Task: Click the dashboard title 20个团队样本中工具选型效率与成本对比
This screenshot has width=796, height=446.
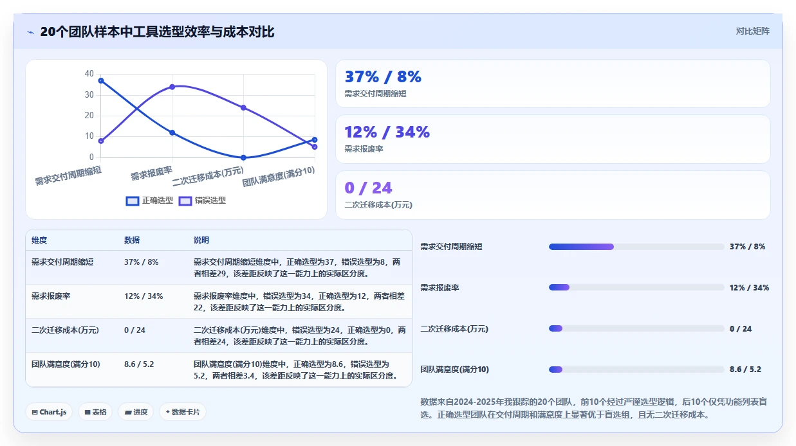Action: click(157, 32)
